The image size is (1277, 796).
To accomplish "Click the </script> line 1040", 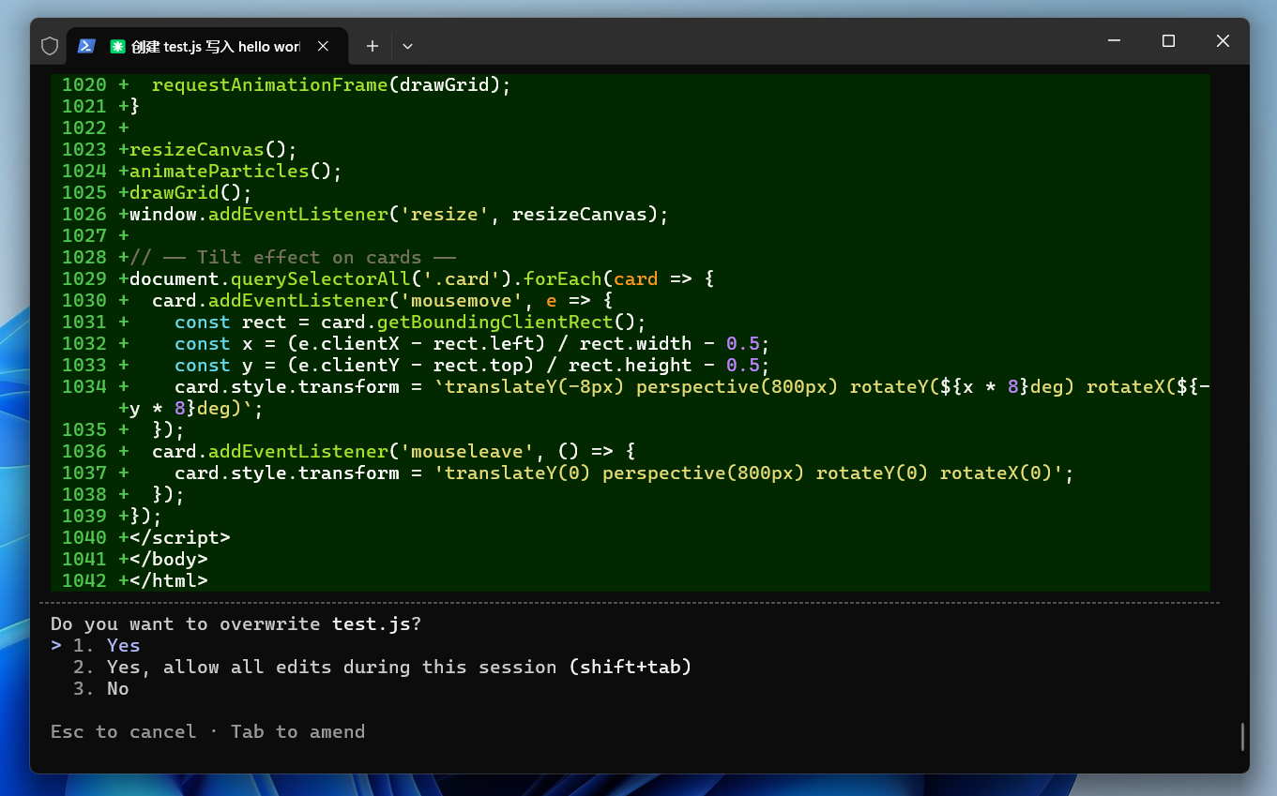I will (179, 537).
